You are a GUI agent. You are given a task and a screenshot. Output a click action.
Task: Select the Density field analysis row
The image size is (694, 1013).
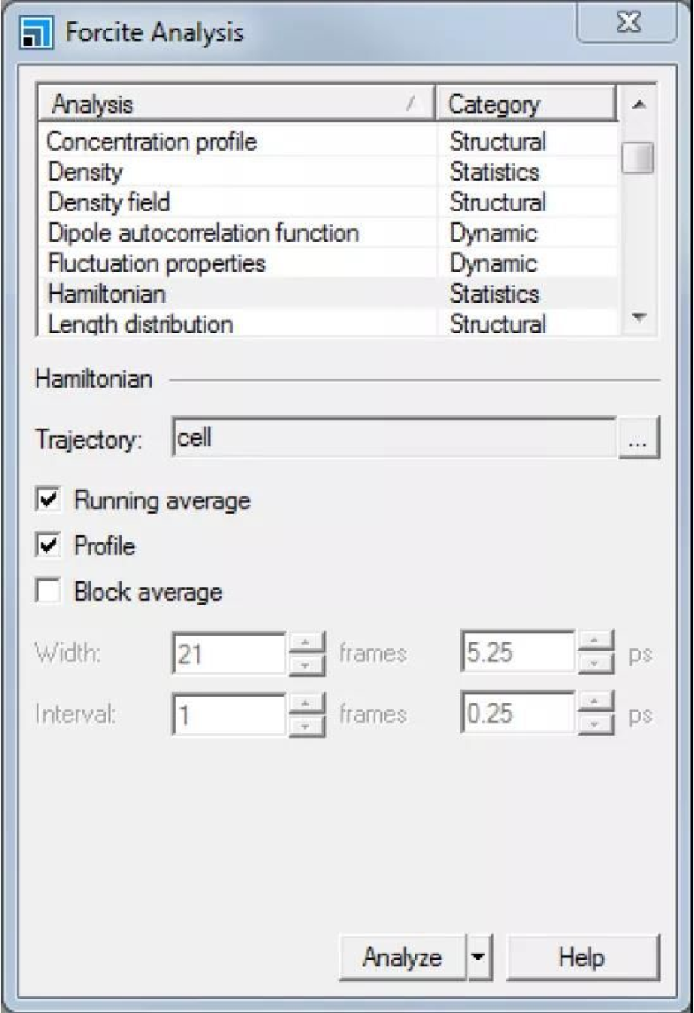(109, 202)
